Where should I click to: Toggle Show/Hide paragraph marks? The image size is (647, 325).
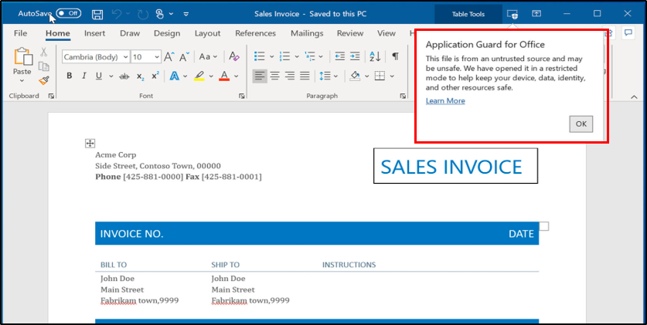(395, 56)
